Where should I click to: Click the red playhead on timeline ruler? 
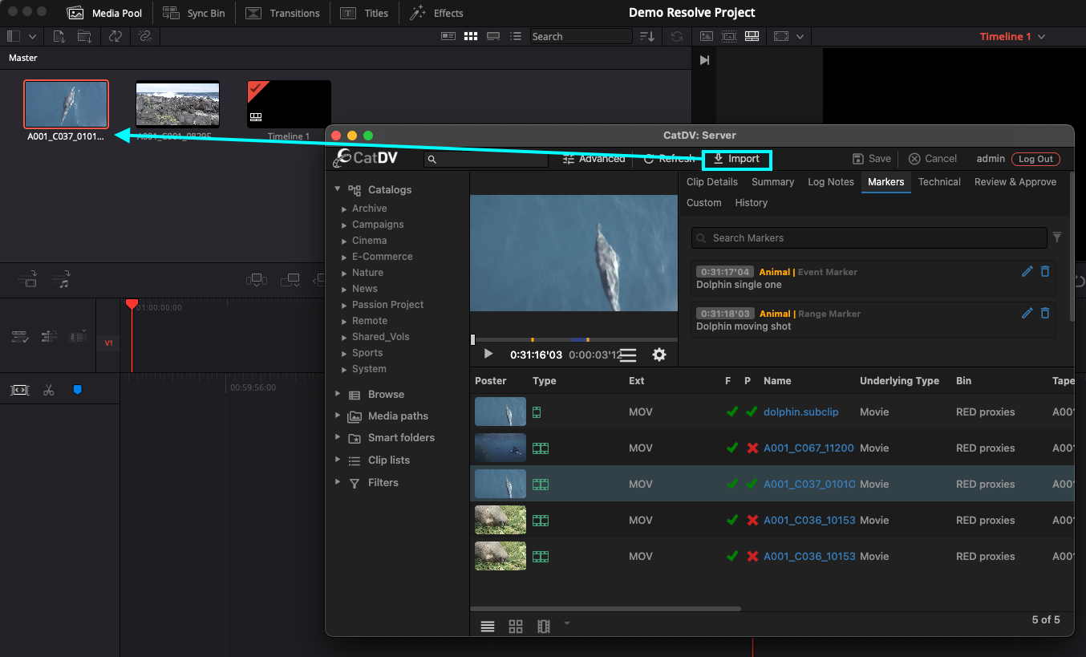[132, 304]
